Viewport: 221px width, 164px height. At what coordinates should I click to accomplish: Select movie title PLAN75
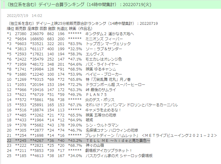click(96, 95)
